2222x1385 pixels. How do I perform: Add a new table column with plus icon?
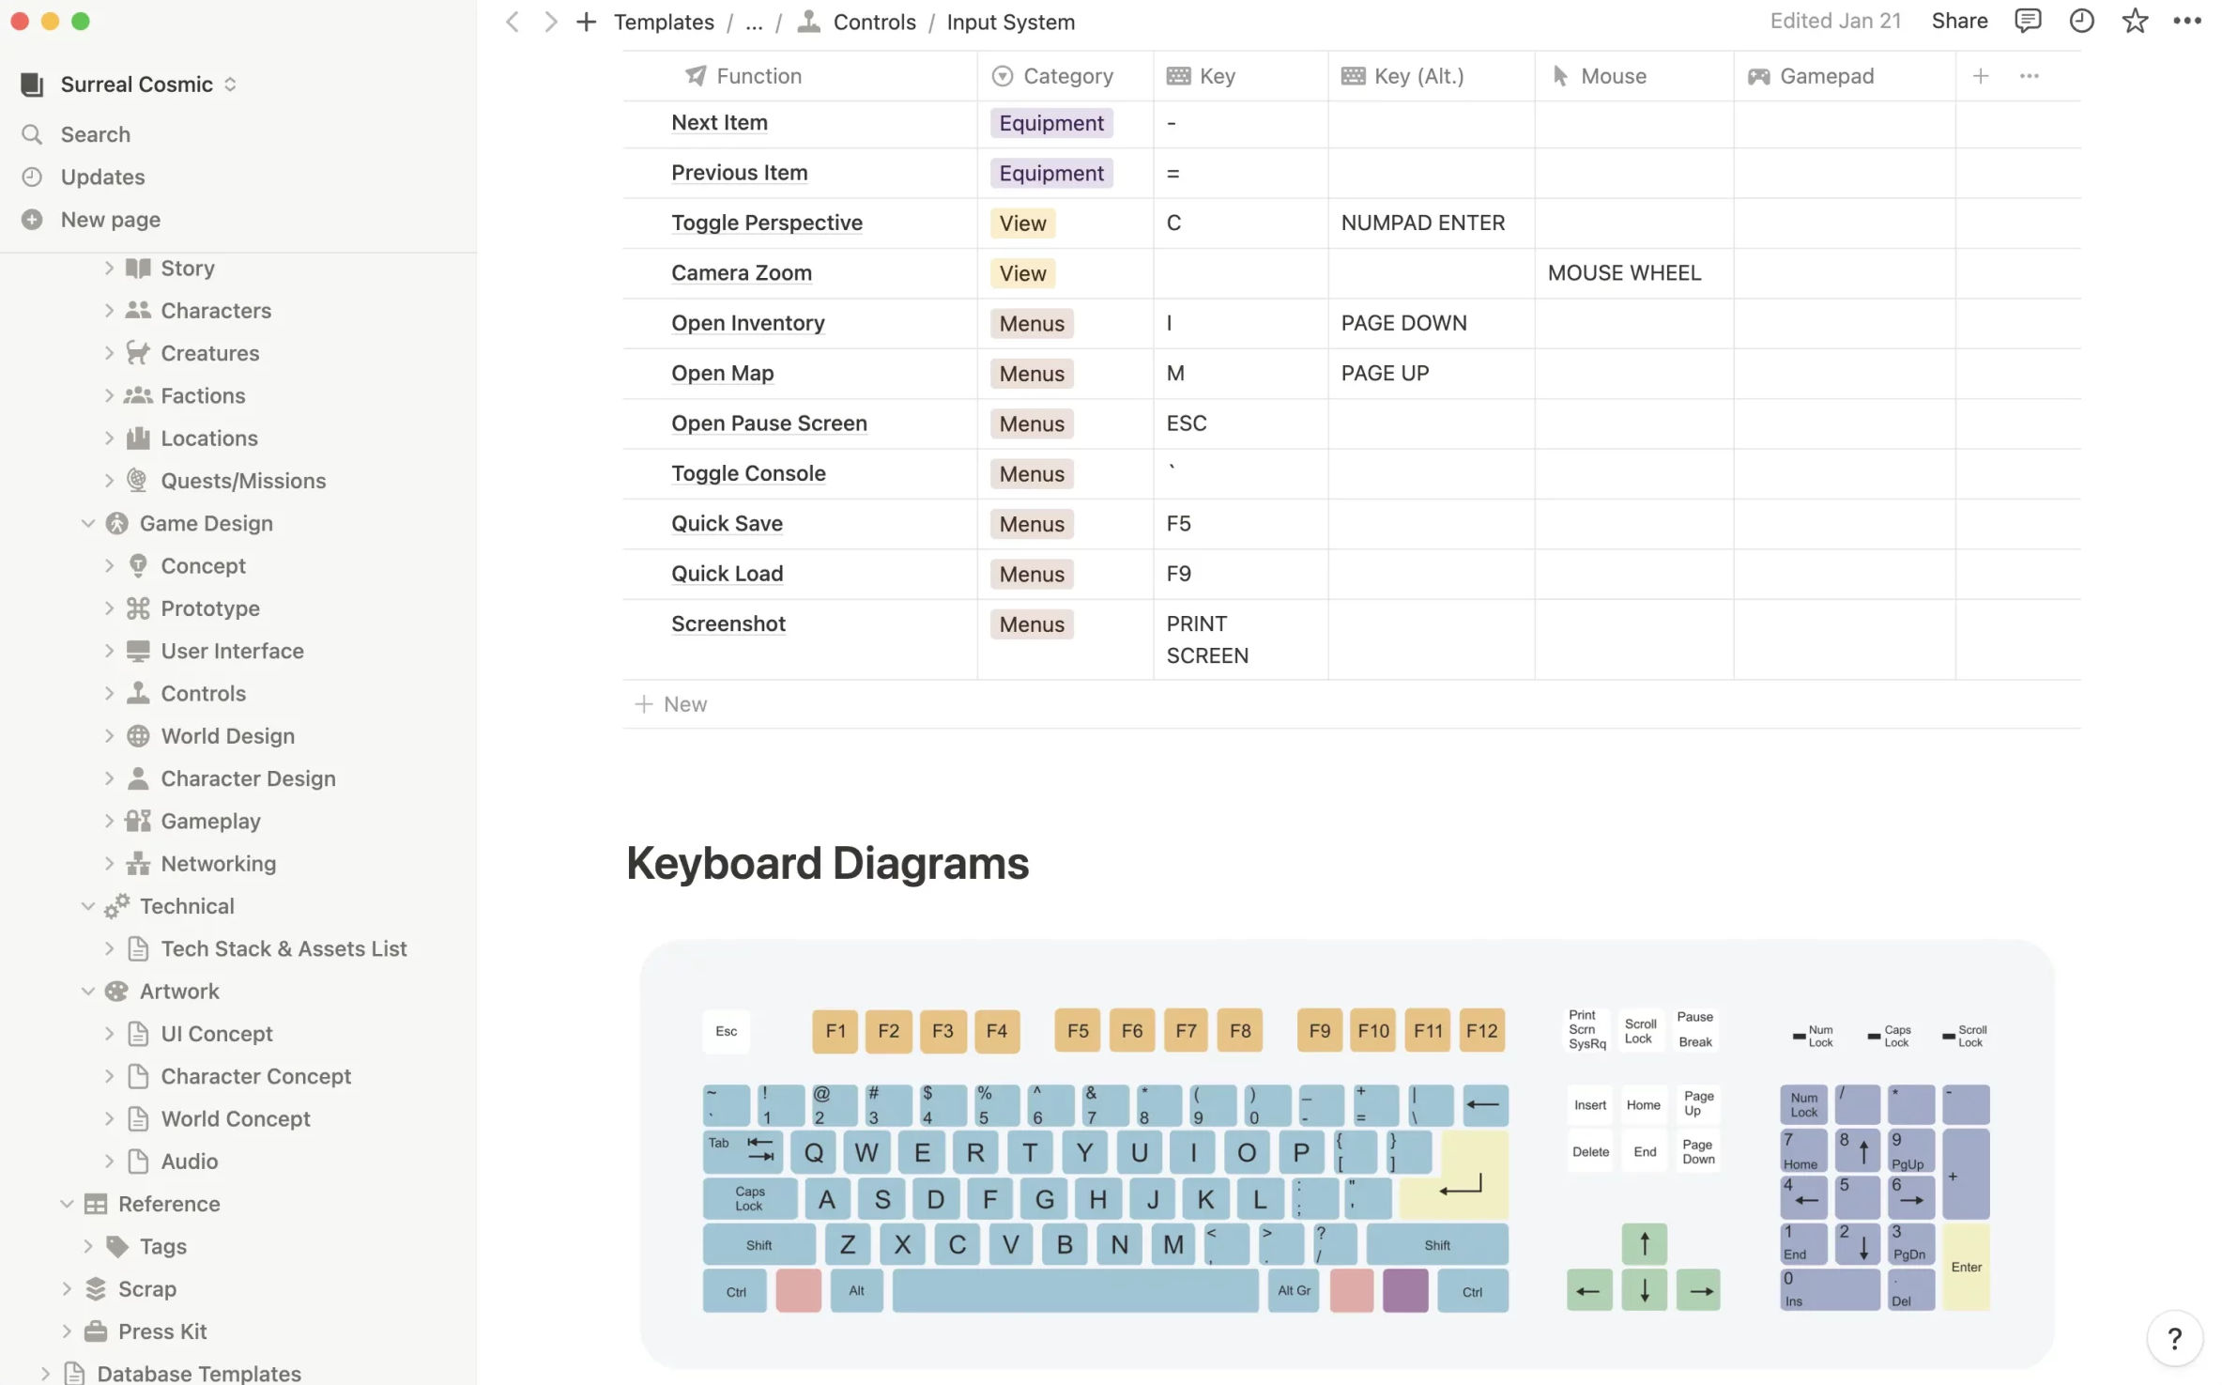click(1980, 76)
